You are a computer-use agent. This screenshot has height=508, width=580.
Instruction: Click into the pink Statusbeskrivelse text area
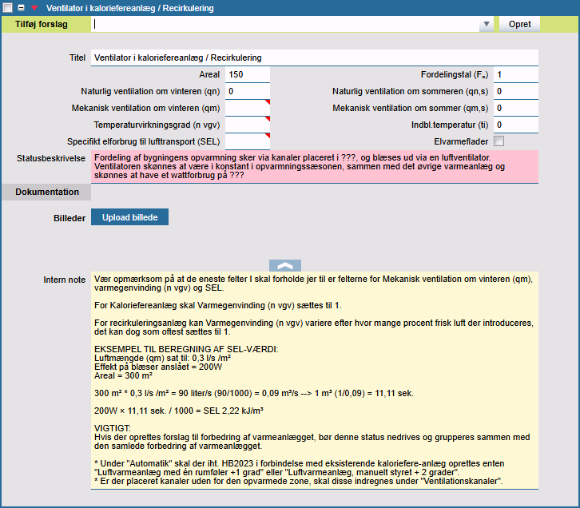click(x=315, y=166)
